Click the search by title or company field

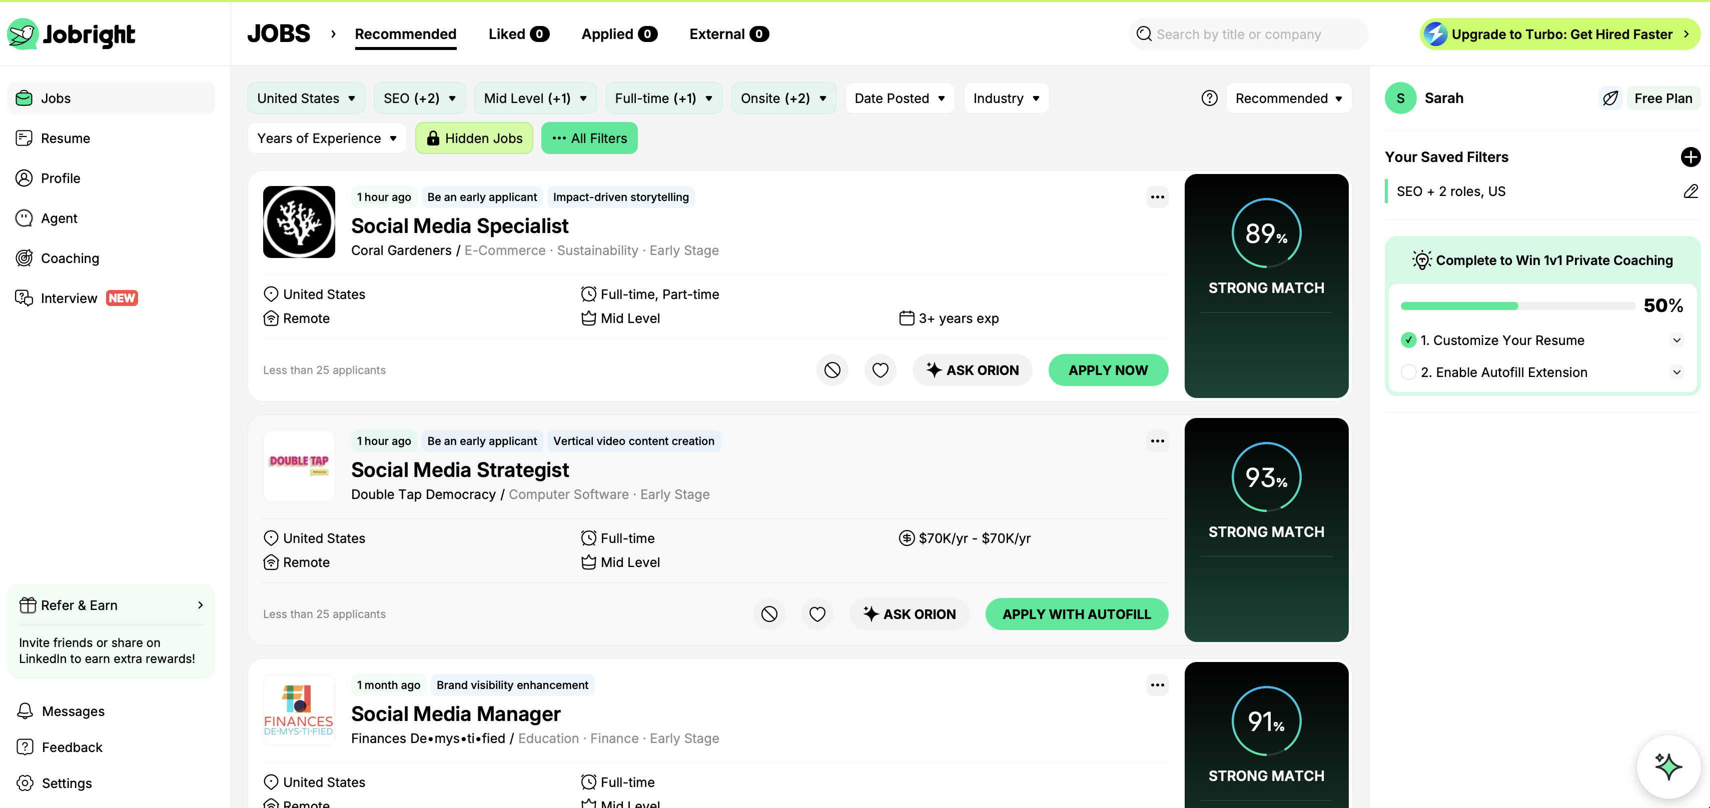pyautogui.click(x=1248, y=34)
